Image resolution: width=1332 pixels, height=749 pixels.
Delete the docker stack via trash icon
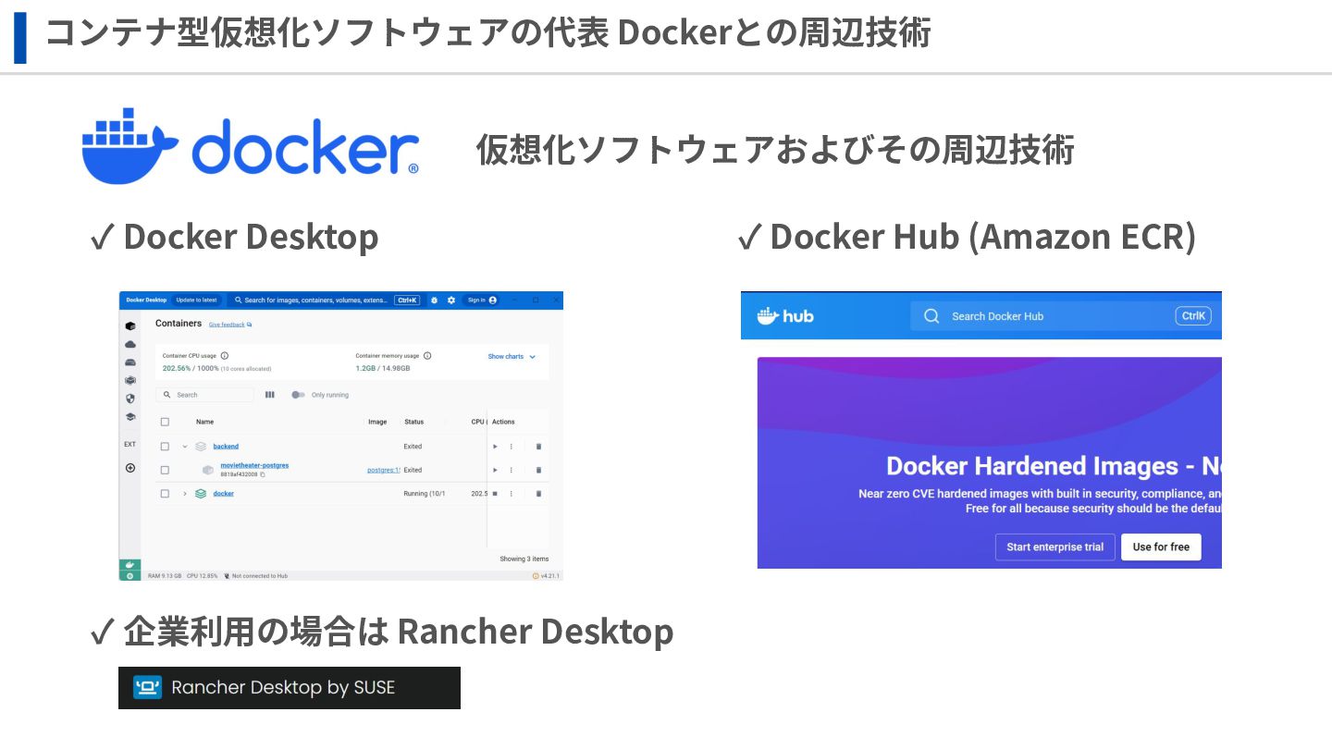tap(539, 494)
